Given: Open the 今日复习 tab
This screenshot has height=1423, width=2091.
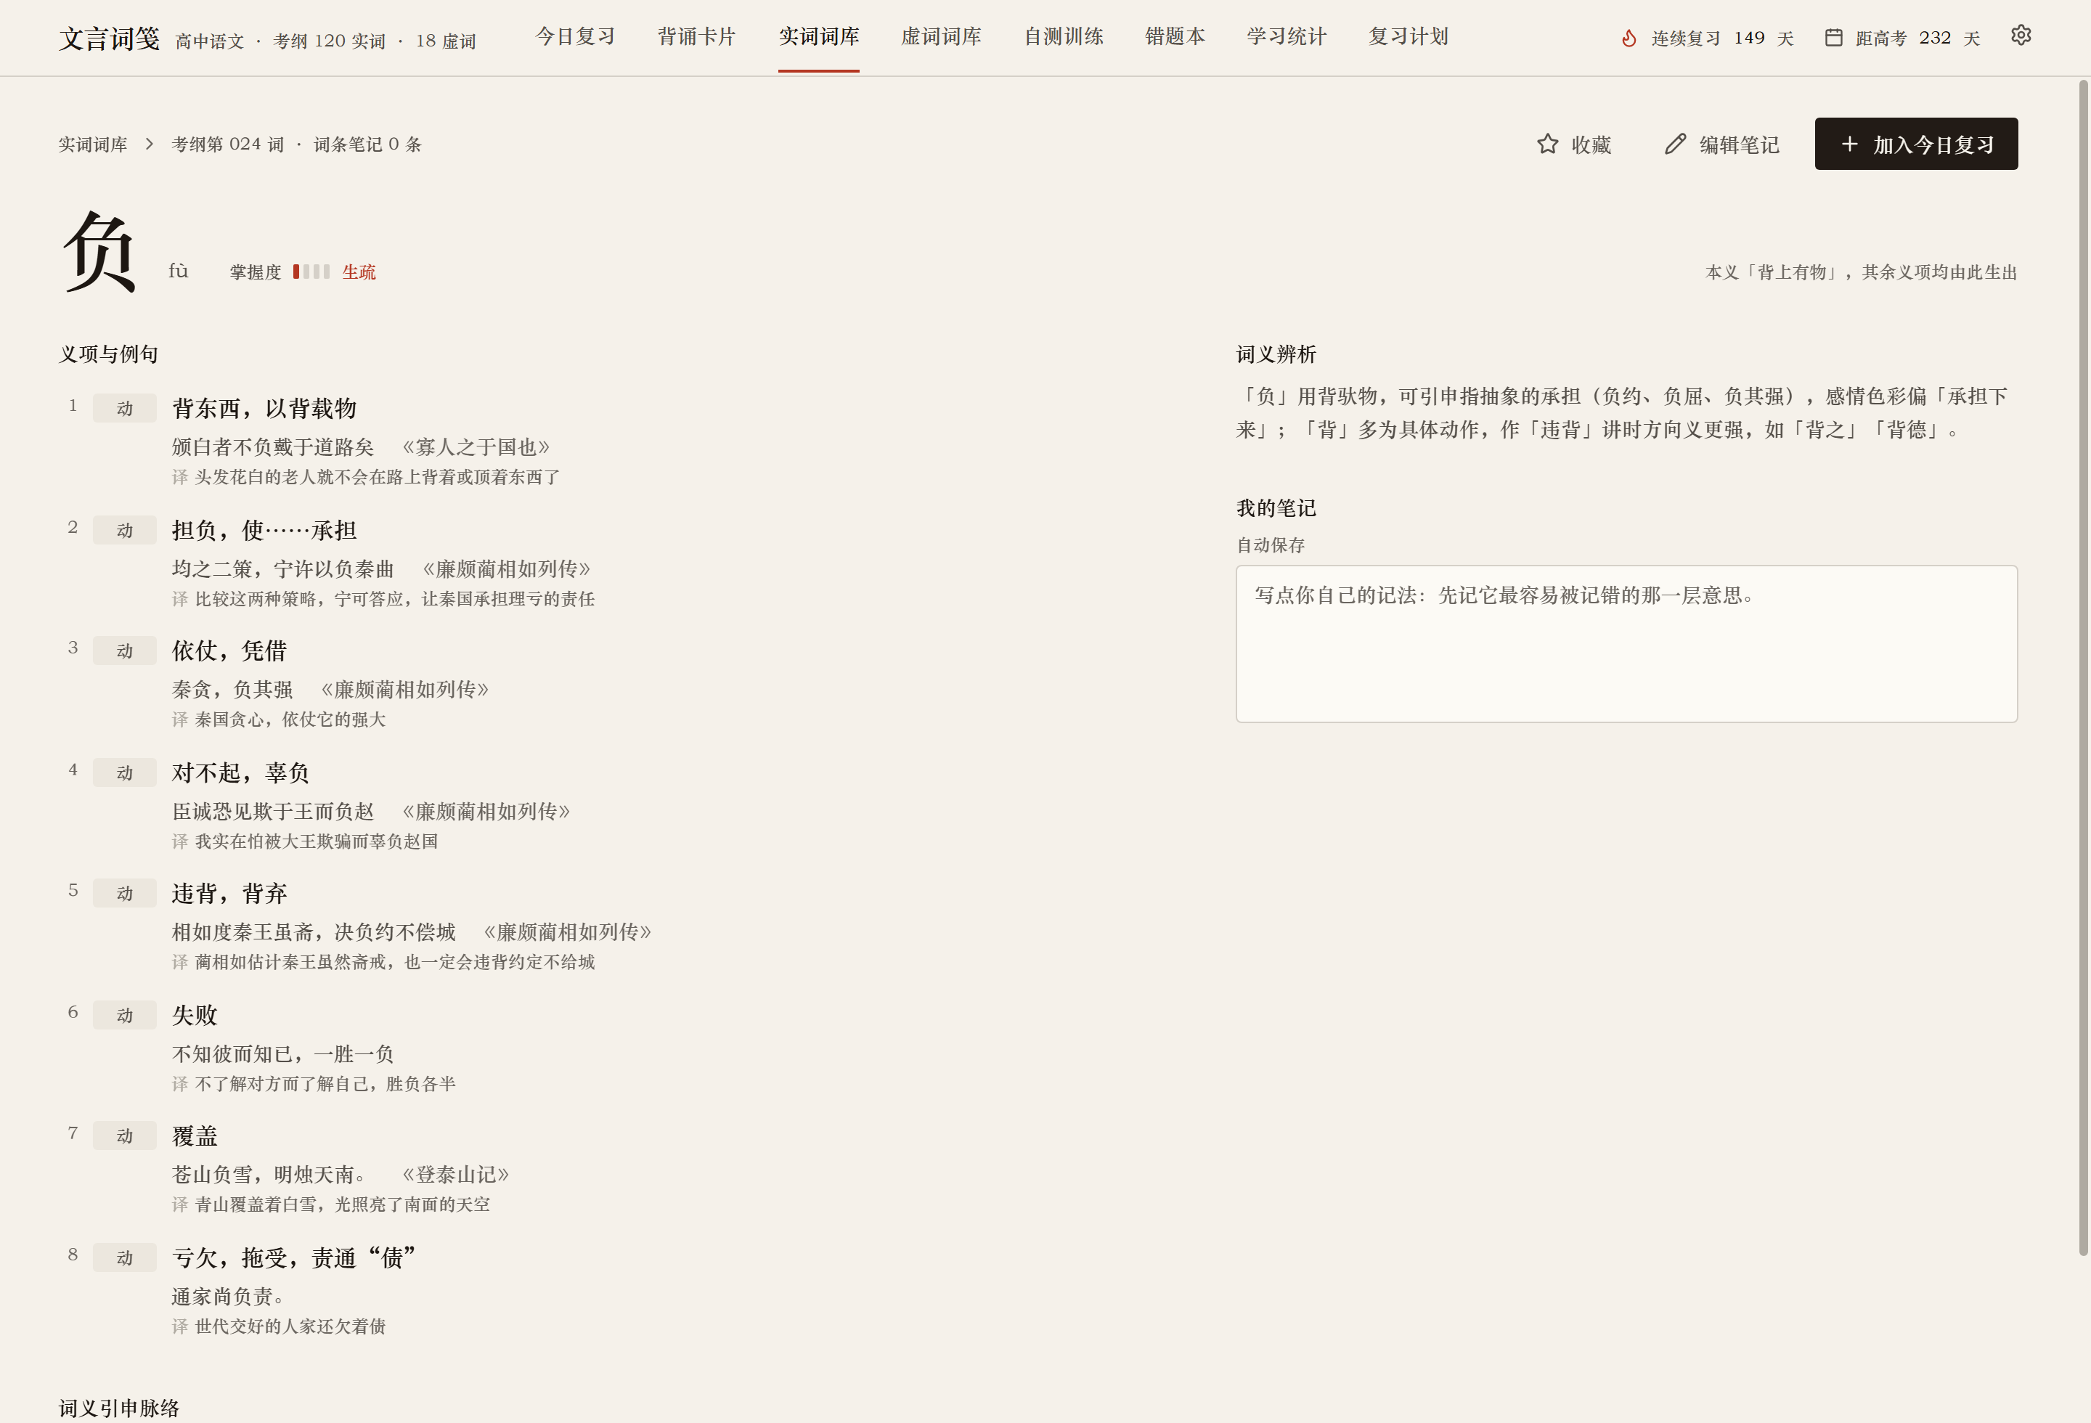Looking at the screenshot, I should [x=575, y=37].
